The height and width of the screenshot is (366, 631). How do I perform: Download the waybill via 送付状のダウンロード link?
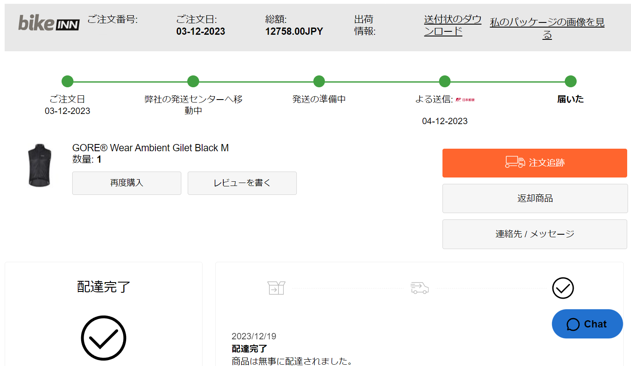pyautogui.click(x=452, y=25)
